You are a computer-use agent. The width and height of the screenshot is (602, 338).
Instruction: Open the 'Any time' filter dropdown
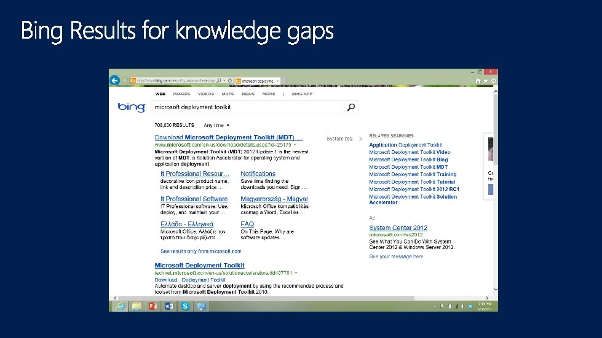(216, 125)
